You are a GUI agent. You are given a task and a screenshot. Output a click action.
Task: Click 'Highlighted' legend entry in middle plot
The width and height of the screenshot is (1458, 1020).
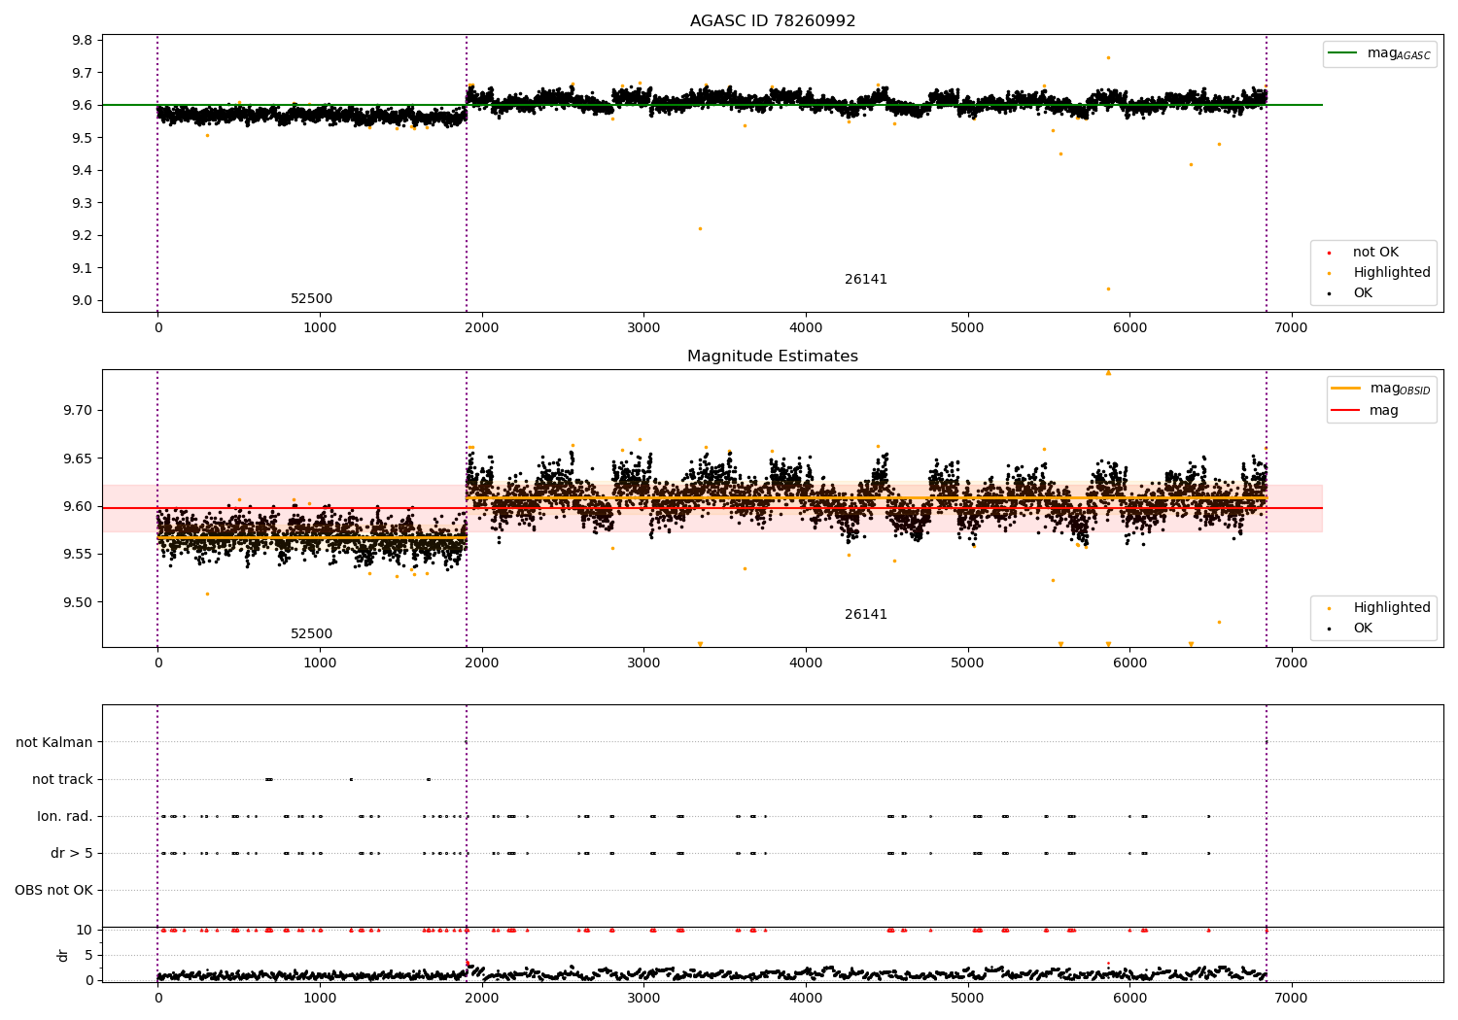[1392, 608]
